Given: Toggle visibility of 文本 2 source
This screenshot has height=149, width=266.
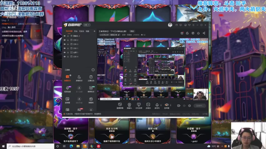Looking at the screenshot, I should [x=65, y=40].
